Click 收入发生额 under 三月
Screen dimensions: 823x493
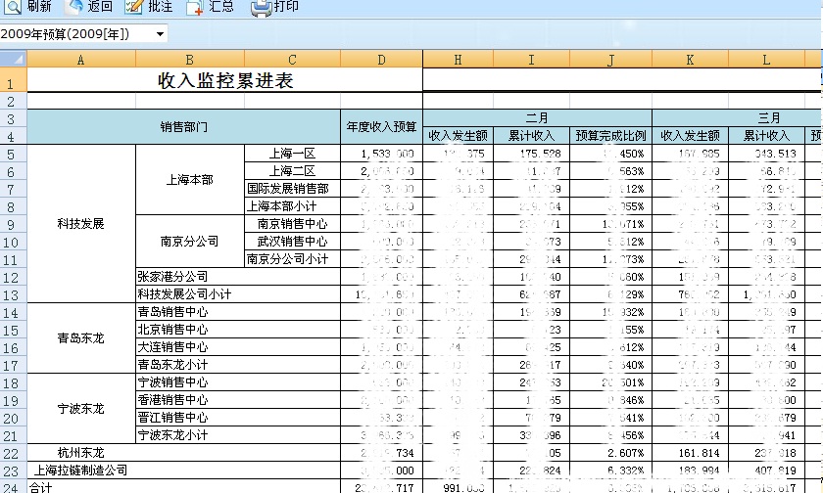(690, 136)
